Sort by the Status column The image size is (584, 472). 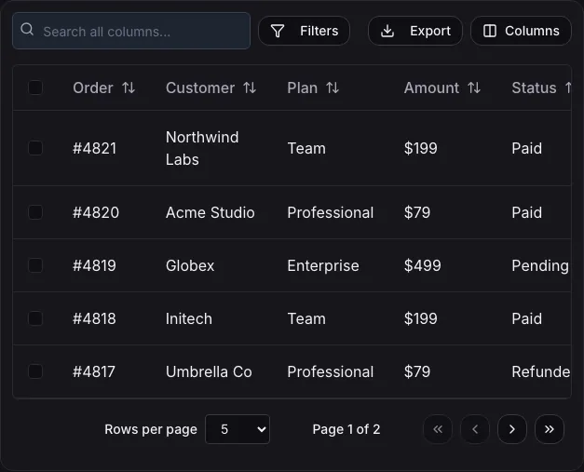[x=541, y=88]
